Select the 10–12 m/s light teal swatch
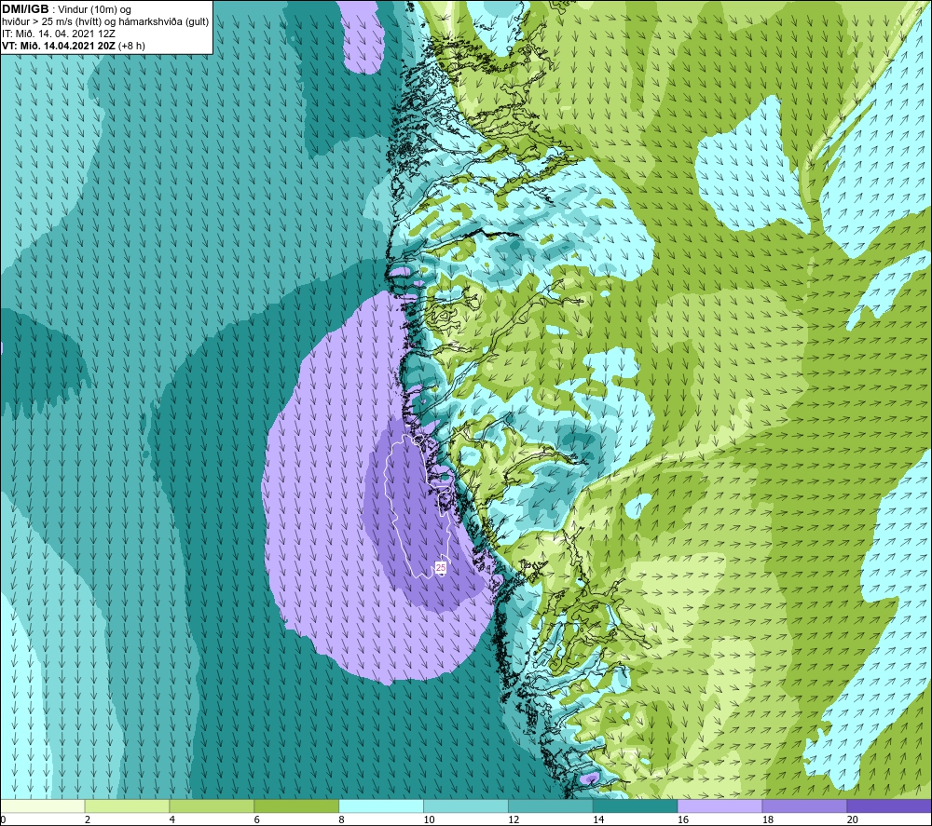 [x=465, y=806]
